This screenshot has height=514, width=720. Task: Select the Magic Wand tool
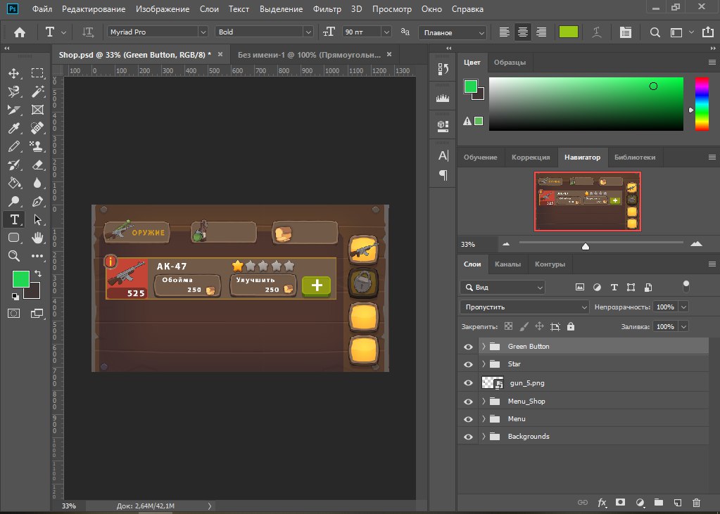point(37,91)
